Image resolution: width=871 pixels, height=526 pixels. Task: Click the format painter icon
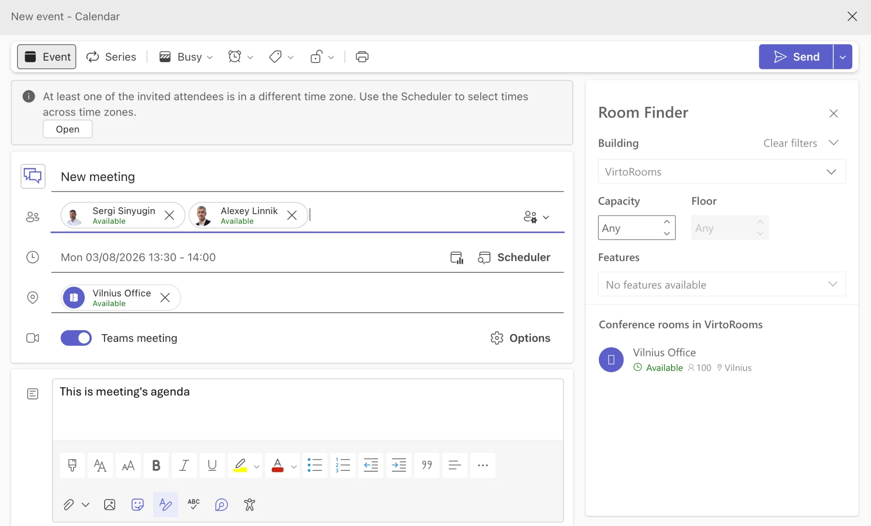(72, 465)
